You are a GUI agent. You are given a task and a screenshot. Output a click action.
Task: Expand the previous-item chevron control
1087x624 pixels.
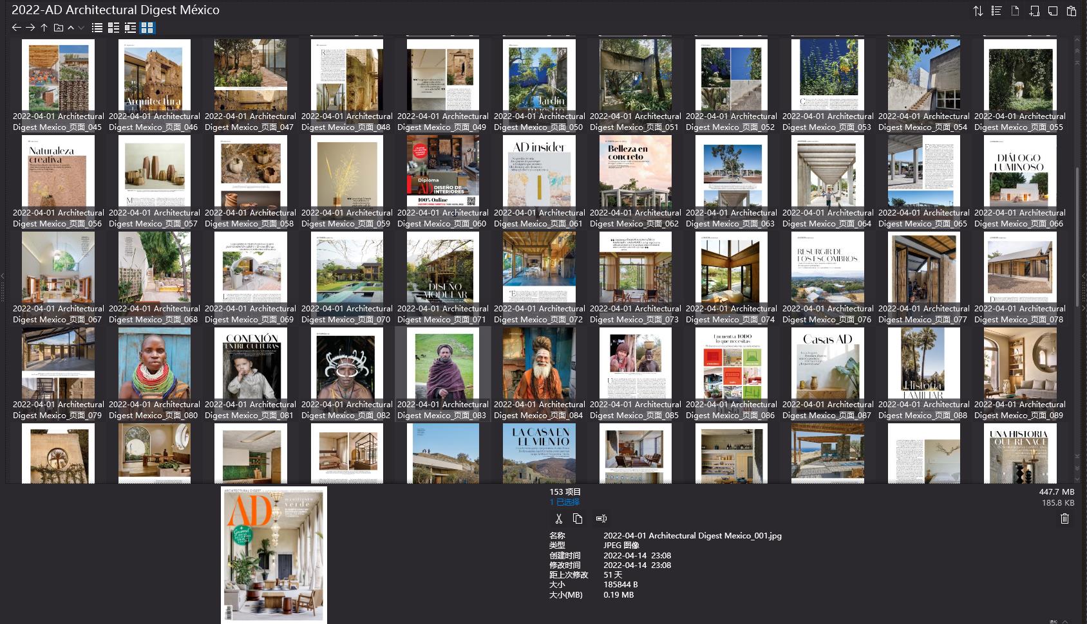coord(71,27)
